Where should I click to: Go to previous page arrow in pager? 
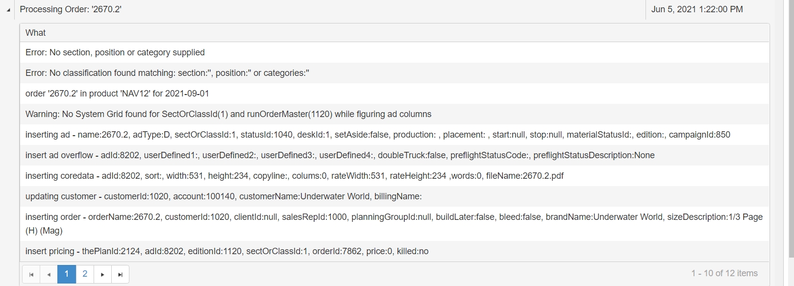click(49, 274)
